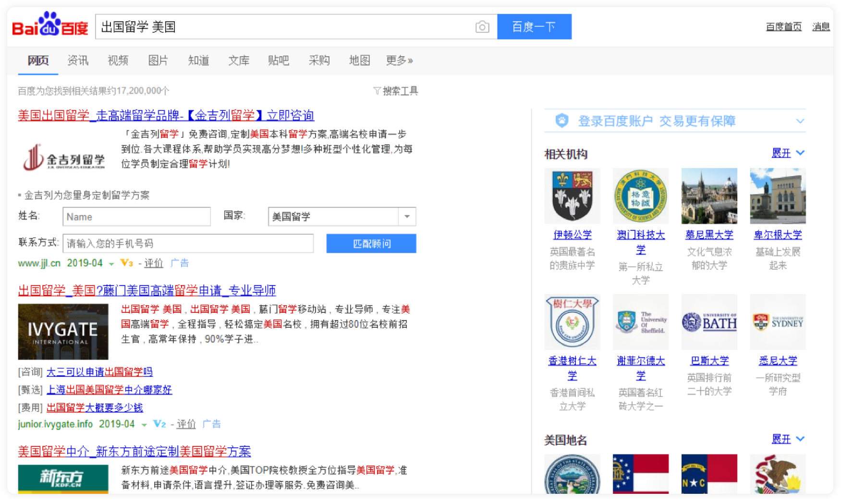Screen dimensions: 841x501
Task: Click the junior.ivygate.info URL text
Action: point(55,424)
